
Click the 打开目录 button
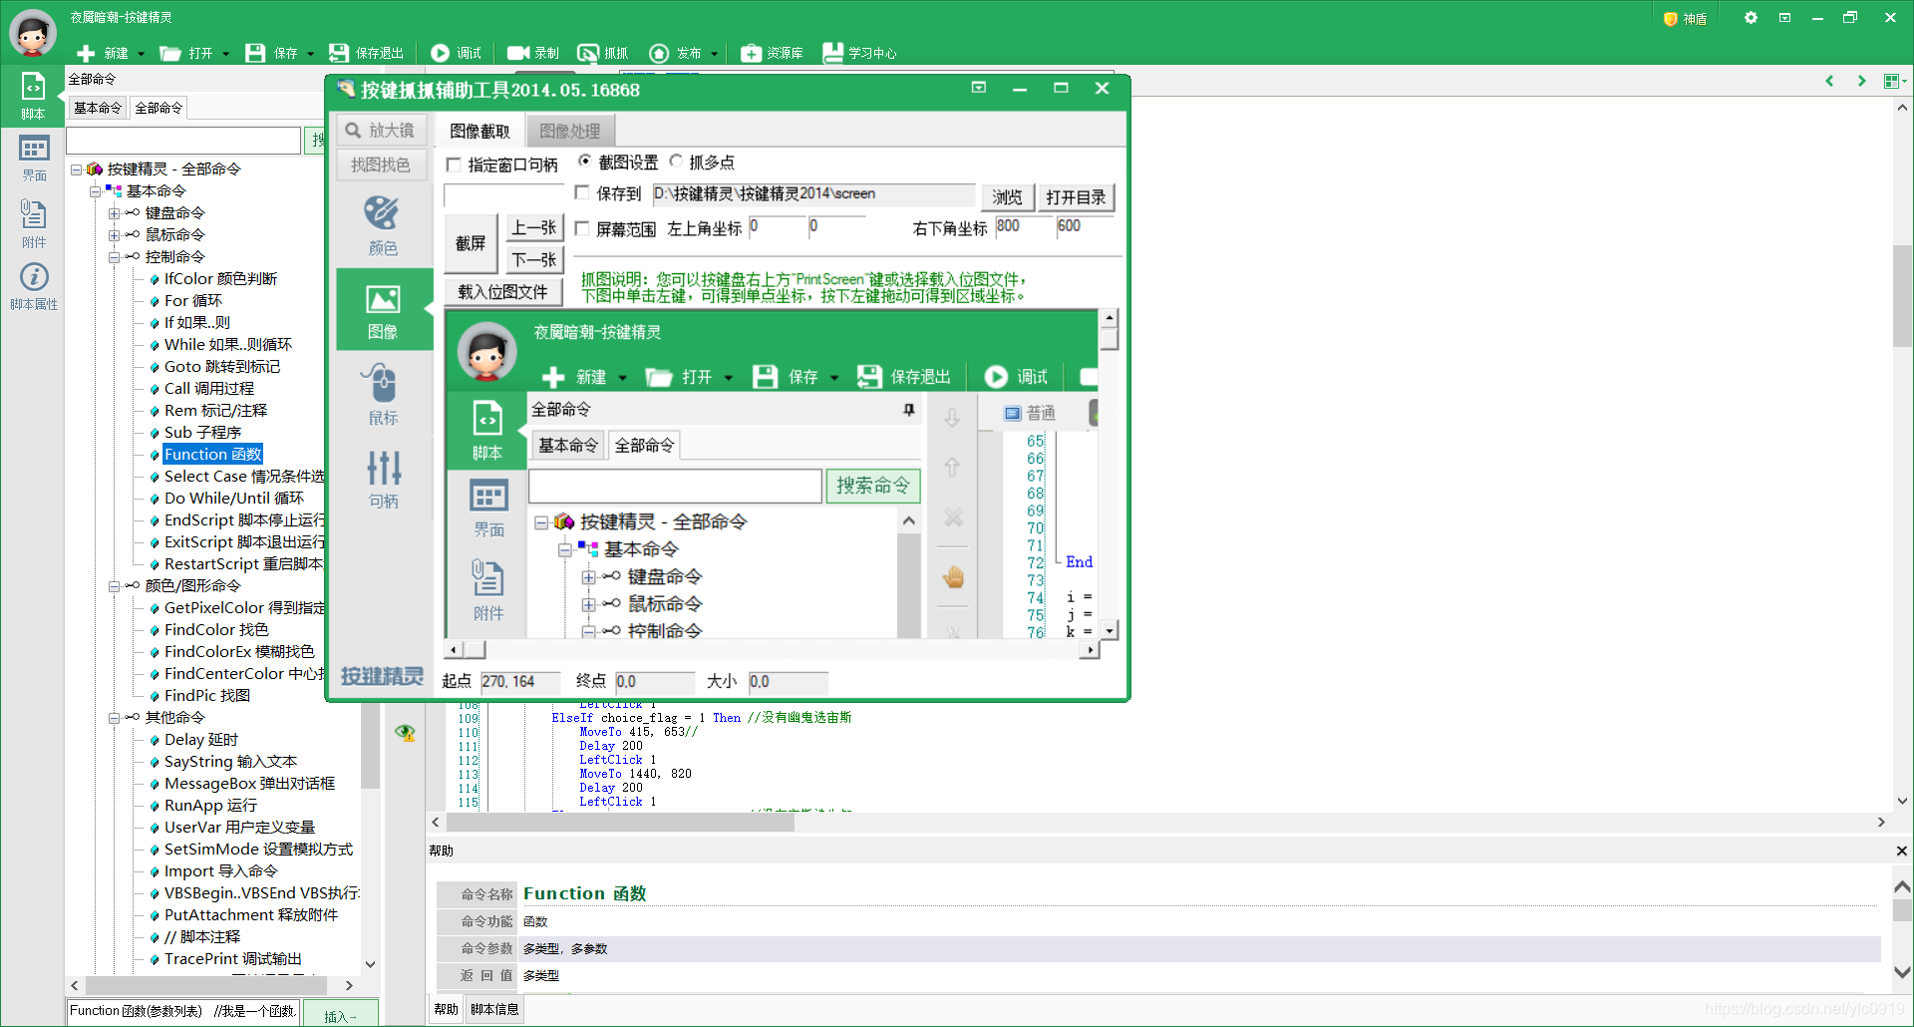click(1076, 197)
